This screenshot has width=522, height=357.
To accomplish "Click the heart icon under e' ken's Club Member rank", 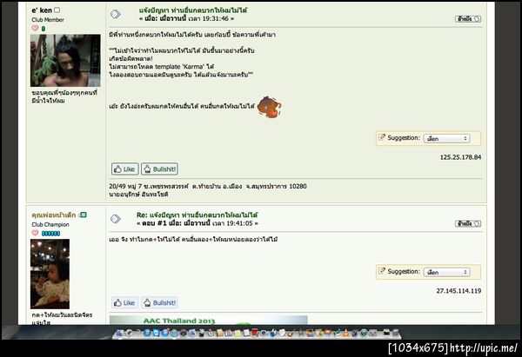I will click(35, 29).
